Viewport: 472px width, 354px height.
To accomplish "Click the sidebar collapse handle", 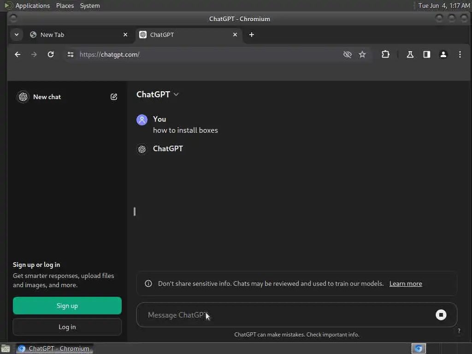I will 135,212.
